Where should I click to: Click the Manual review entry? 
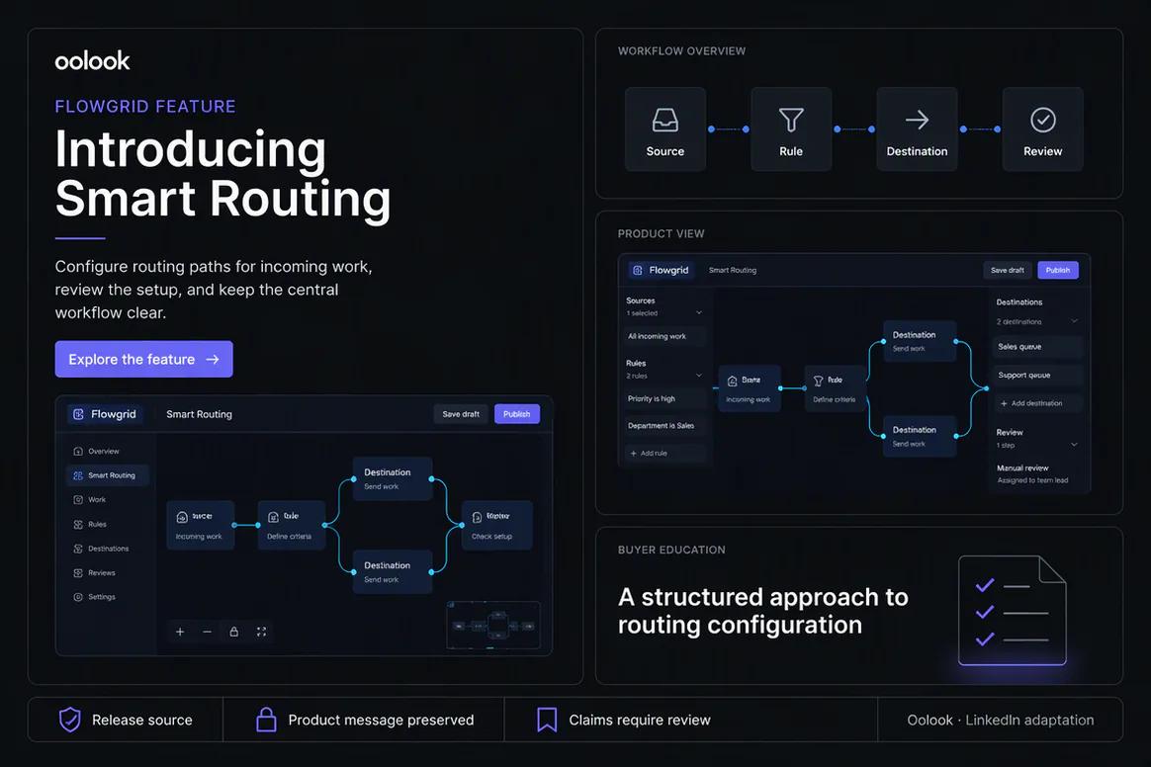pos(1032,473)
